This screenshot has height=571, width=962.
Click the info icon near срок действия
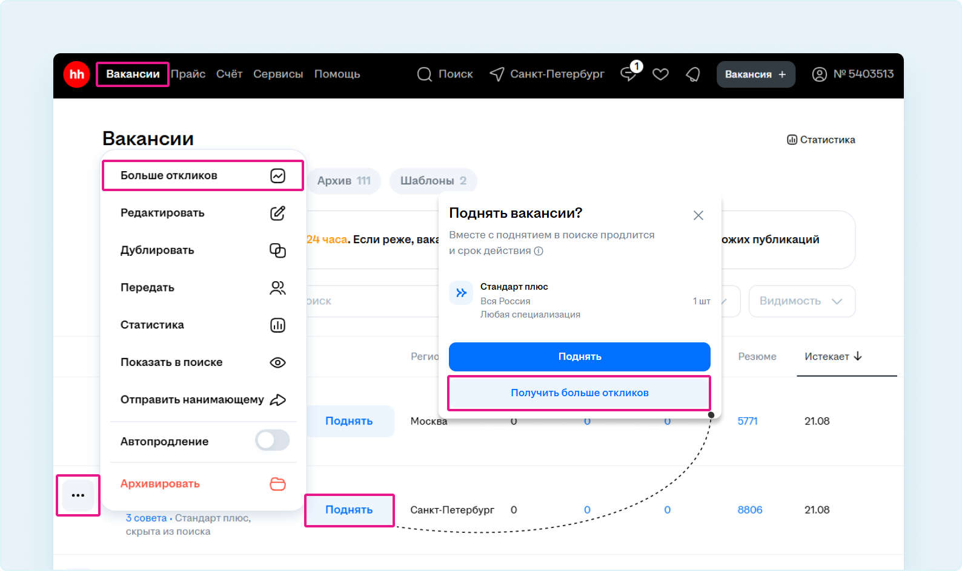[x=539, y=251]
